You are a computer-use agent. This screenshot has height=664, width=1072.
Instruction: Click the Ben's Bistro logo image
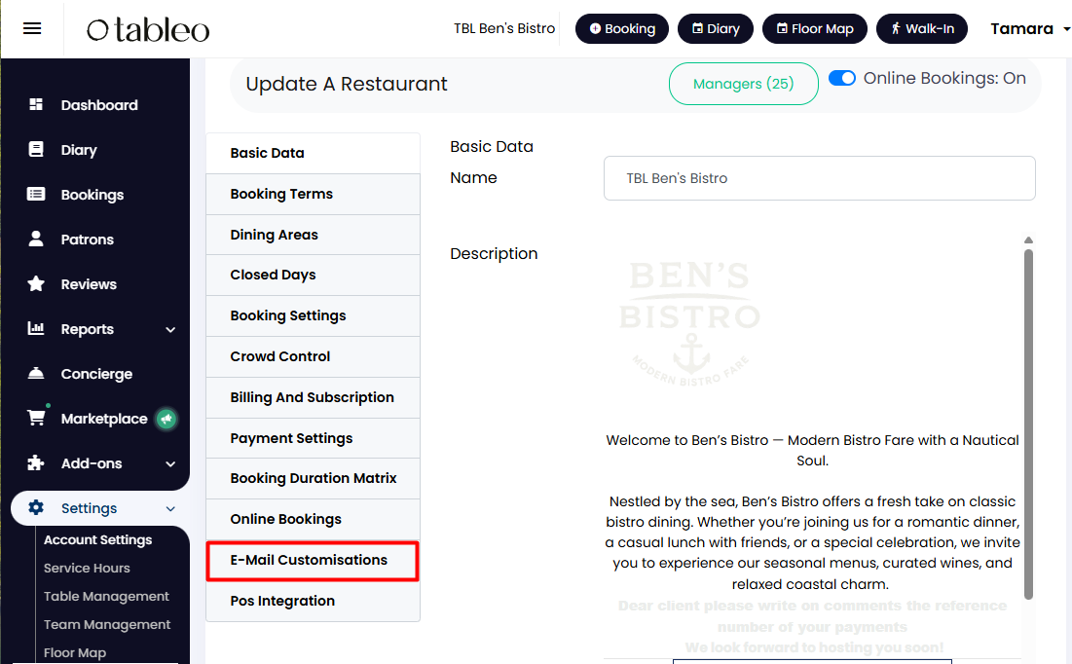point(689,323)
